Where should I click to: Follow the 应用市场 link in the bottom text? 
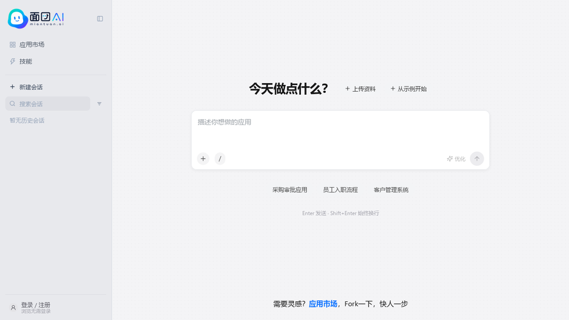click(323, 304)
